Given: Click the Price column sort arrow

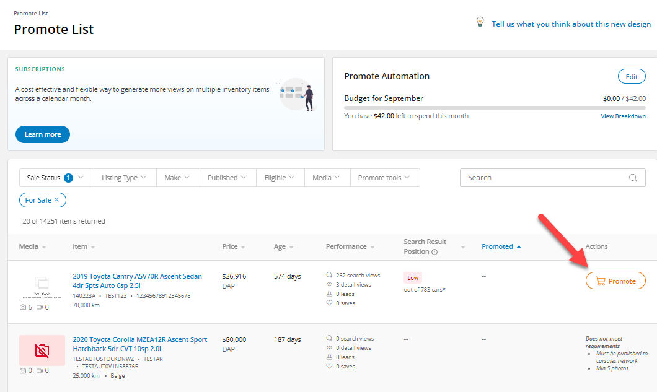Looking at the screenshot, I should pyautogui.click(x=244, y=247).
